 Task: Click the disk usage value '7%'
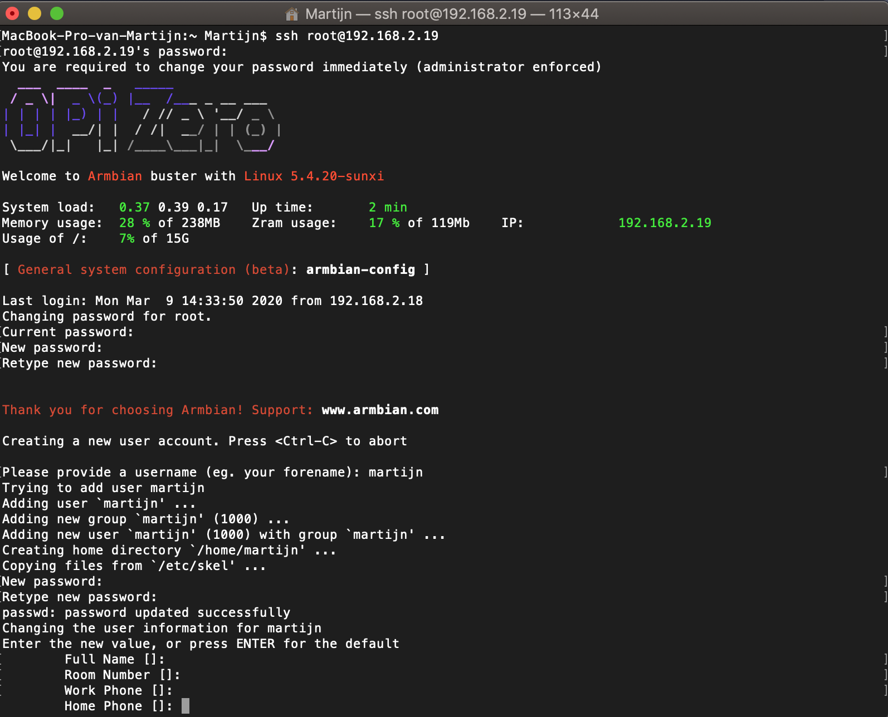126,238
